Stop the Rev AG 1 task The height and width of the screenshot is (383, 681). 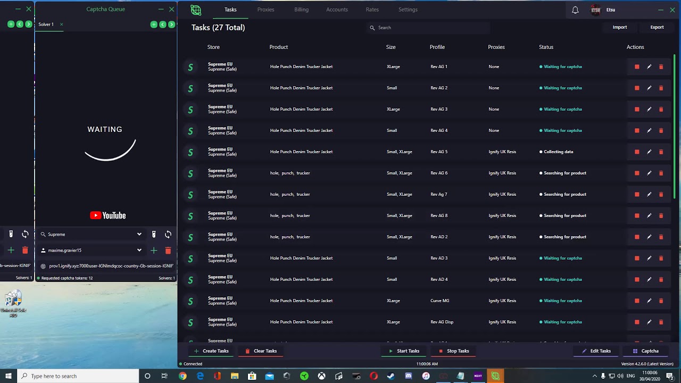pyautogui.click(x=637, y=66)
